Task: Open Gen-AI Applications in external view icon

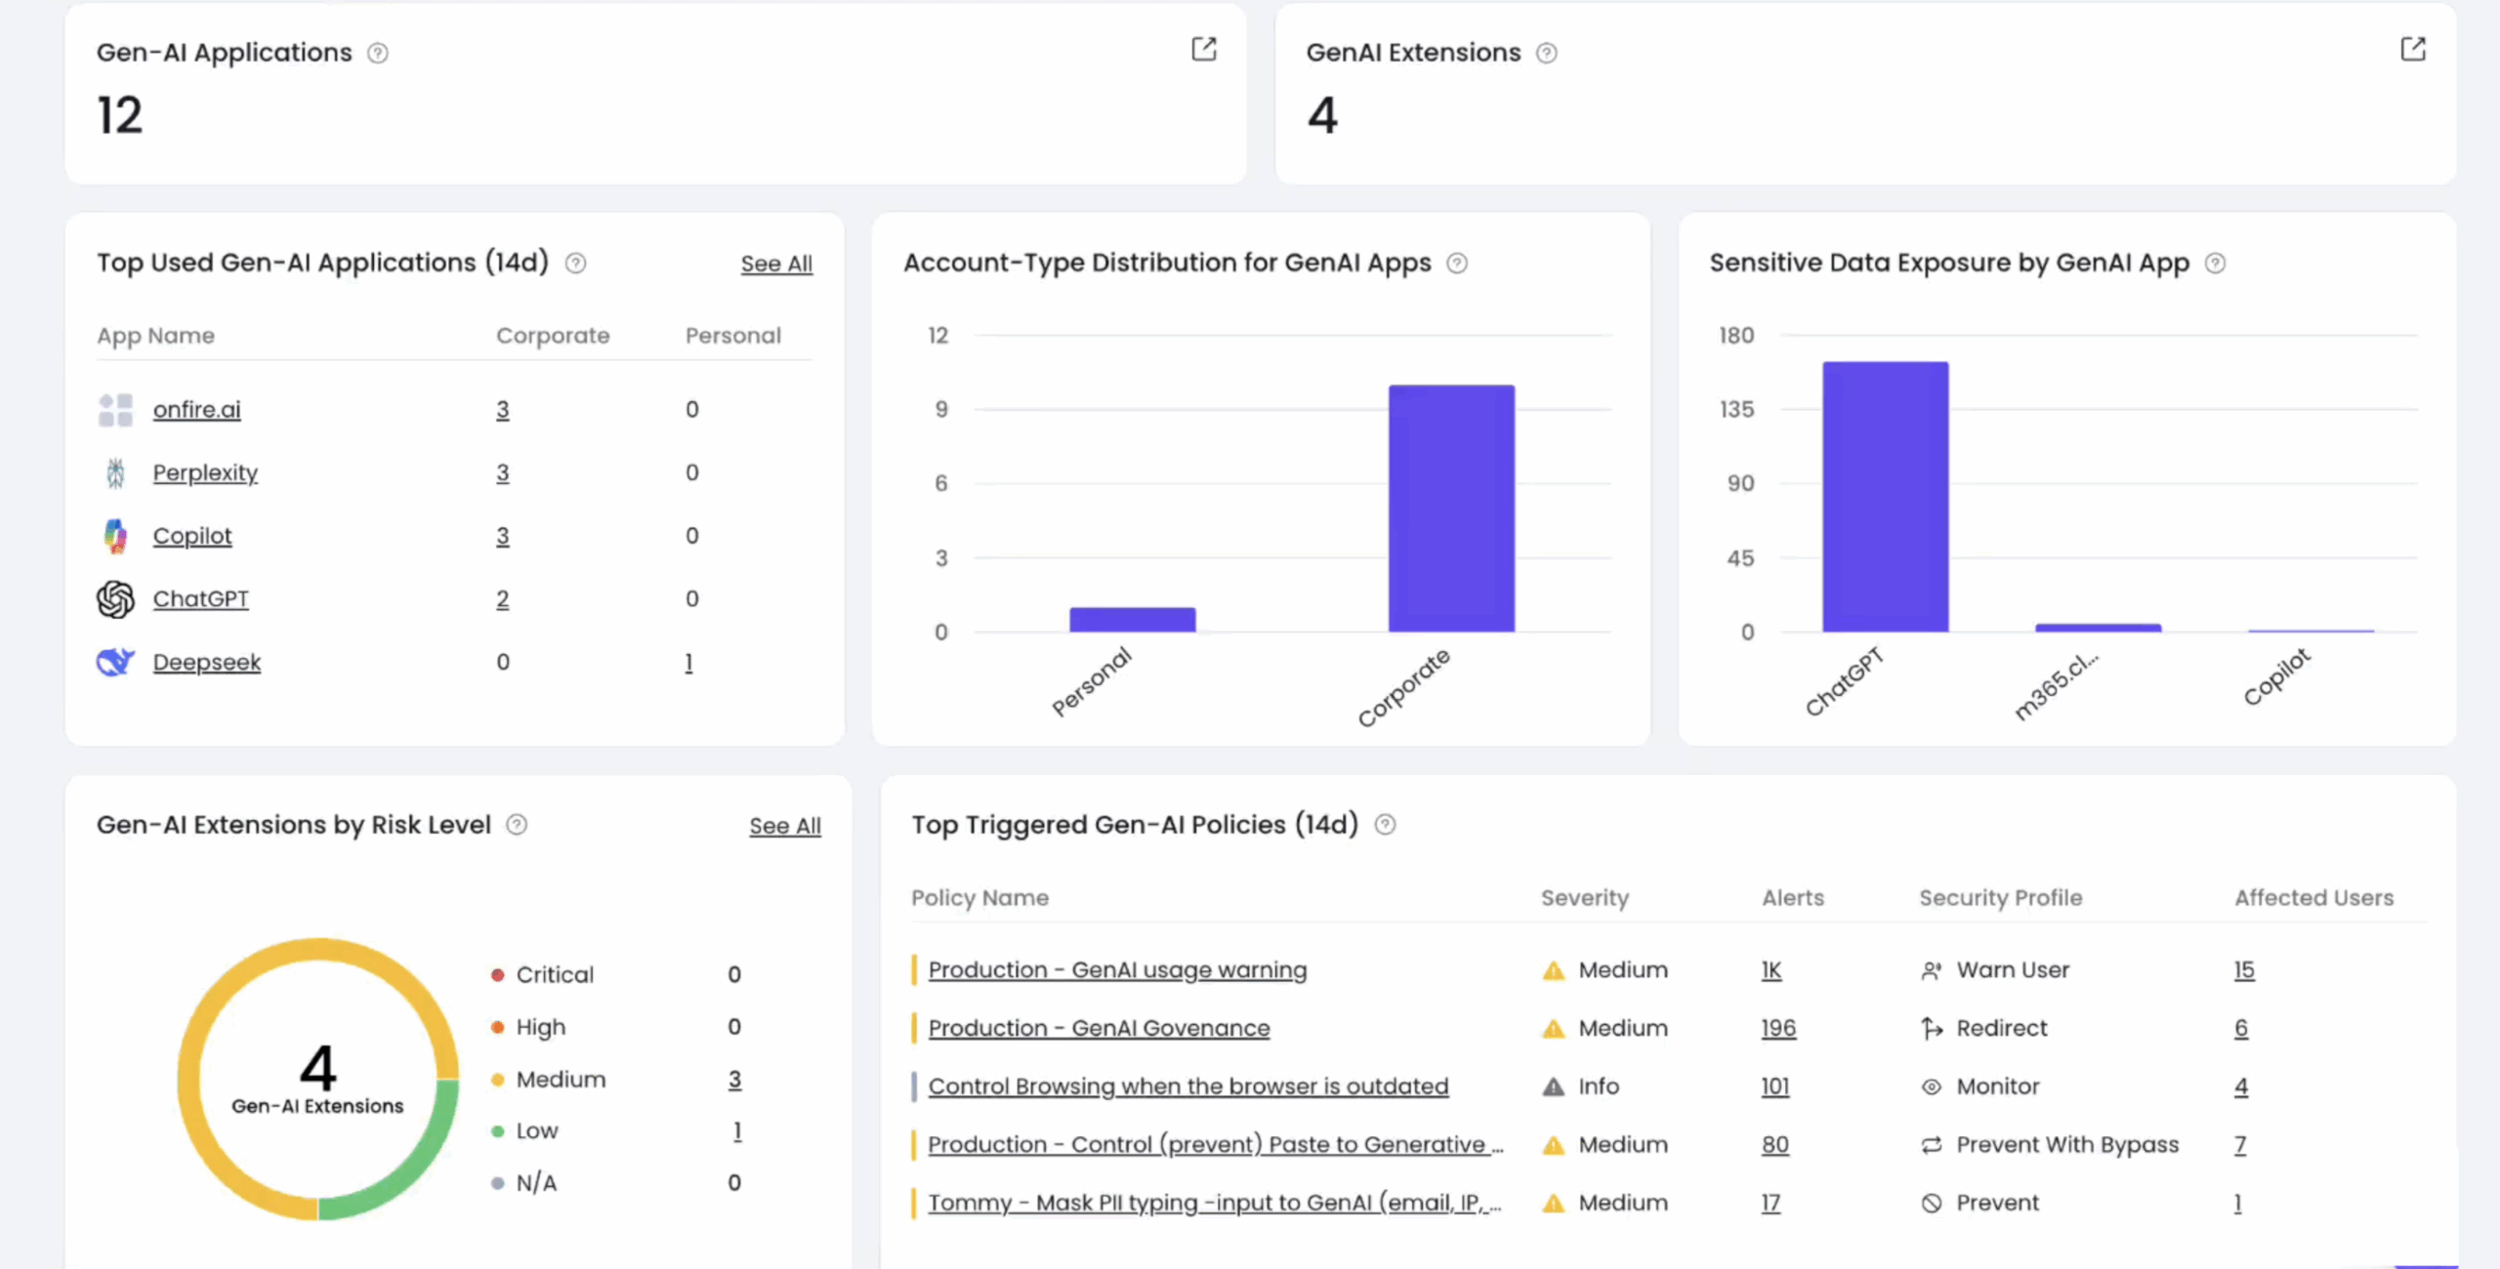Action: point(1203,49)
